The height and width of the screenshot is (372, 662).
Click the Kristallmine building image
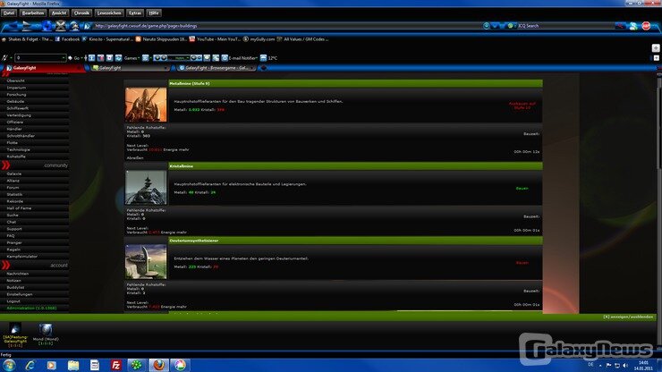[x=146, y=188]
